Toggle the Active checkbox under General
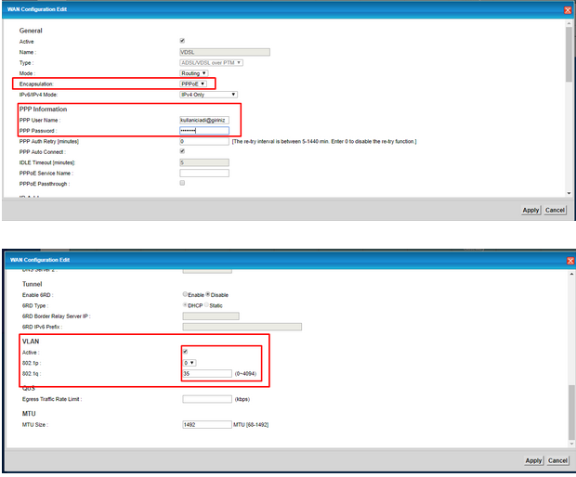 point(182,41)
